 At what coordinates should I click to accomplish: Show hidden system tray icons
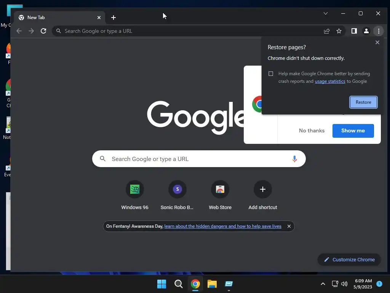[323, 284]
